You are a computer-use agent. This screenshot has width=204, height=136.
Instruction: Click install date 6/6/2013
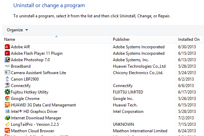(186, 86)
